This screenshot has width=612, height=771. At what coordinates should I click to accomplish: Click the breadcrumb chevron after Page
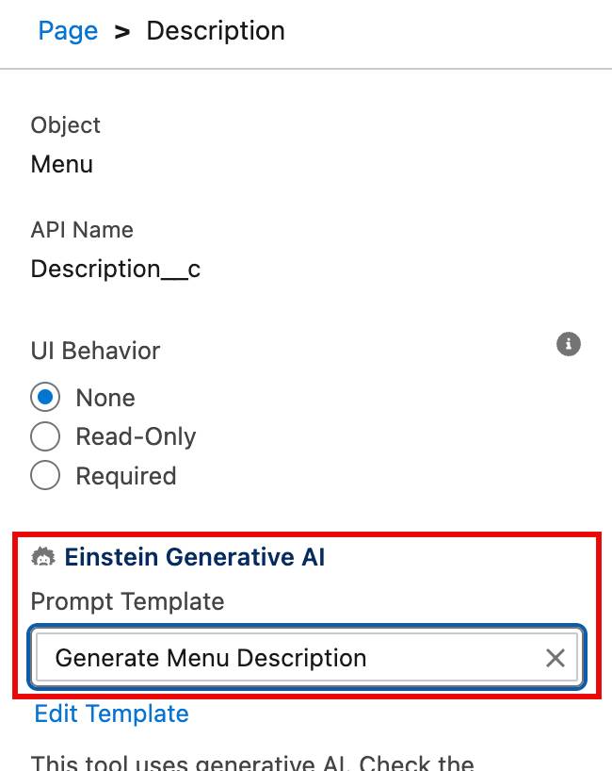coord(121,31)
